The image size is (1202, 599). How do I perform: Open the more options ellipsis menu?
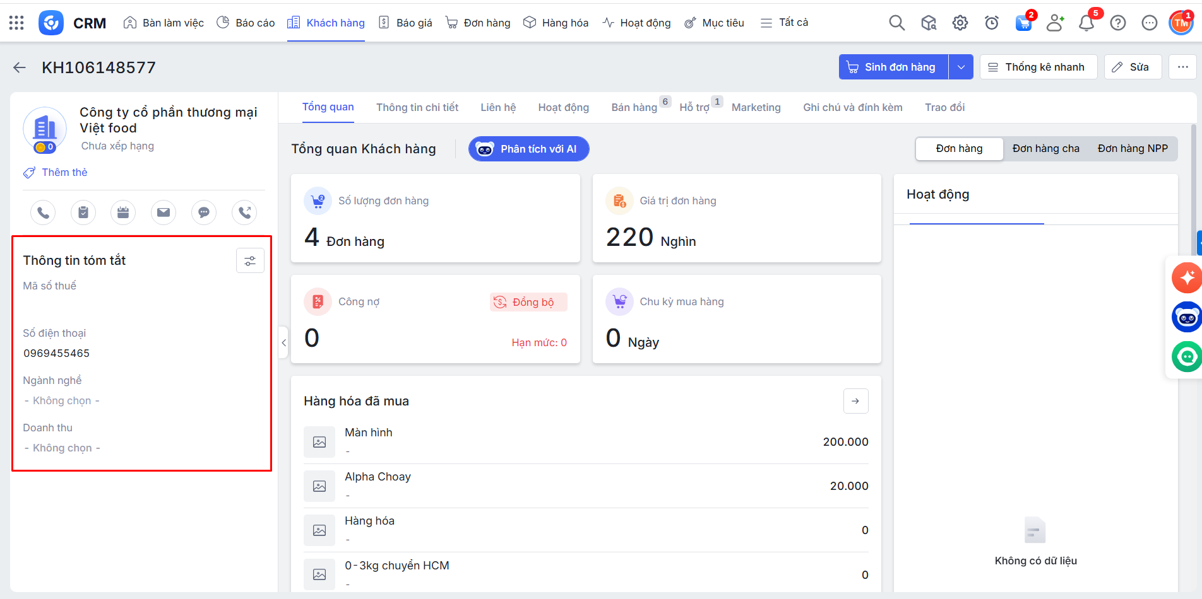[1182, 67]
